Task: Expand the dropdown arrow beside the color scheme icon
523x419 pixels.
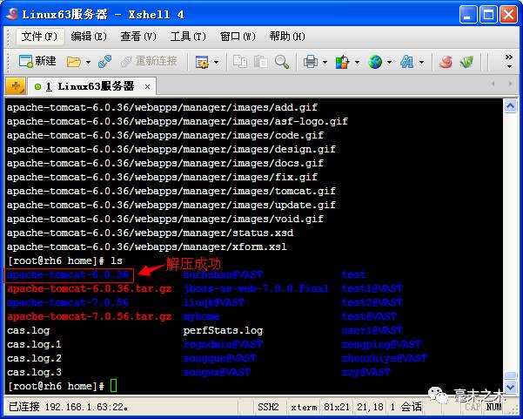Action: [x=357, y=63]
